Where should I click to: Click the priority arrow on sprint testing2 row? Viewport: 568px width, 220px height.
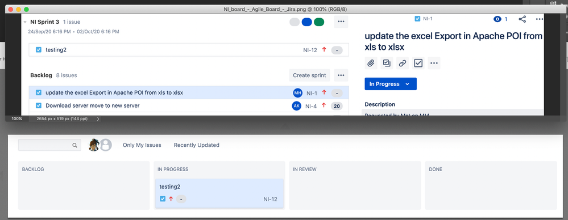coord(324,49)
